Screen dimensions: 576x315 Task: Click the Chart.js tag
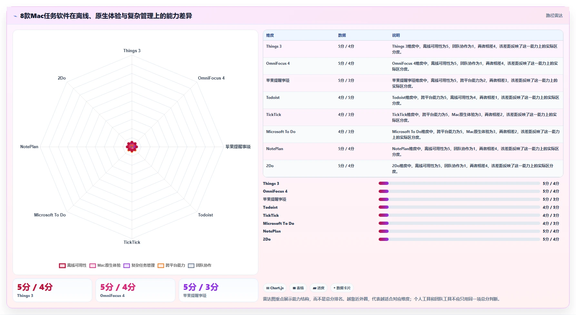pyautogui.click(x=275, y=288)
